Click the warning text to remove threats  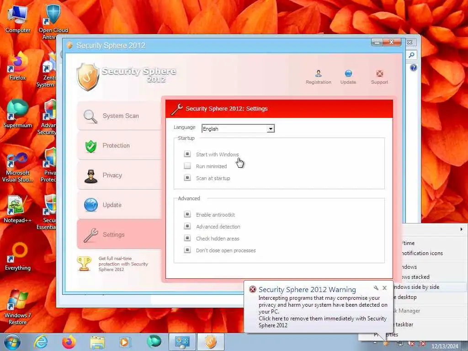click(x=323, y=322)
